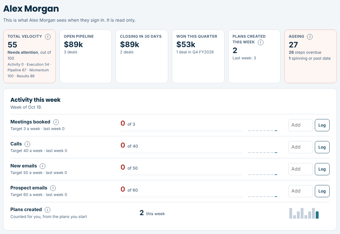Click the Meetings booked sparkline trend

pos(263,131)
